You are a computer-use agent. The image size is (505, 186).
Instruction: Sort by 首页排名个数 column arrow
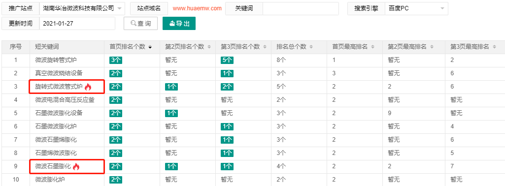coord(150,47)
